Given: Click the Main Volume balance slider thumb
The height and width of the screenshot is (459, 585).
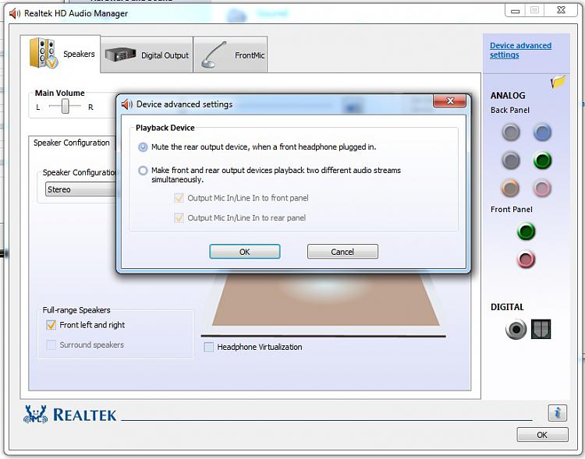Looking at the screenshot, I should point(66,106).
